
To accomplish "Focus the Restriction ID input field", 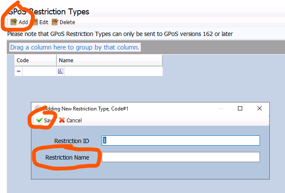I will point(181,141).
